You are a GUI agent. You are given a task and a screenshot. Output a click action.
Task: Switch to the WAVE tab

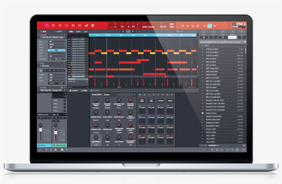tap(78, 32)
